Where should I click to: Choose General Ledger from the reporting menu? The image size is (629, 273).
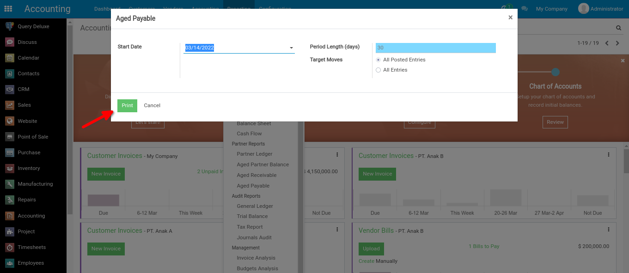255,206
